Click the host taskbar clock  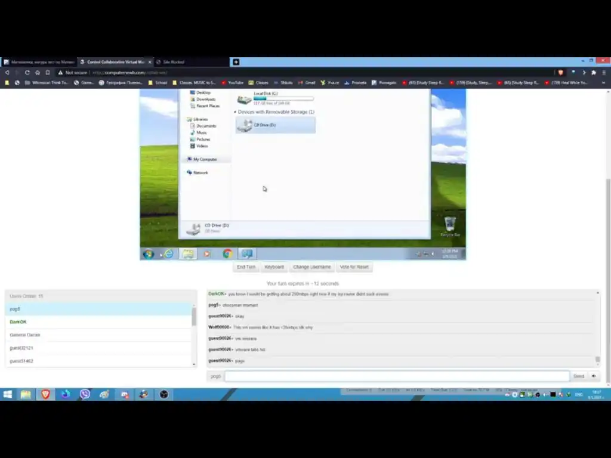point(596,395)
